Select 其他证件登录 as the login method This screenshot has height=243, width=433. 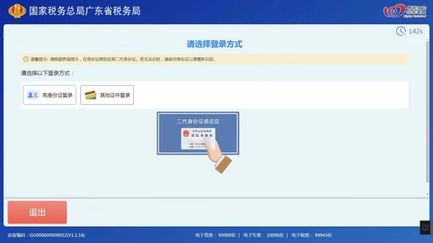click(107, 95)
